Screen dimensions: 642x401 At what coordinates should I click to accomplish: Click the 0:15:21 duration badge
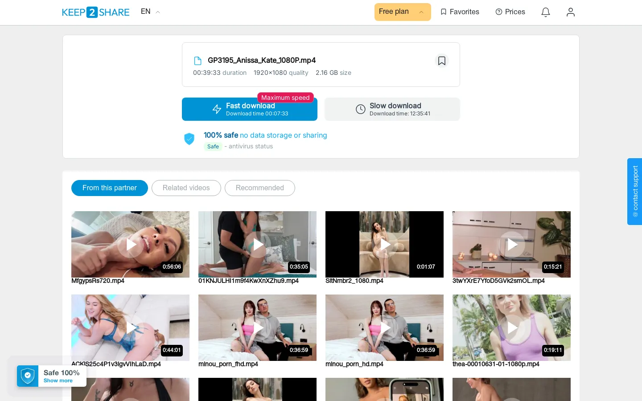[x=553, y=267]
